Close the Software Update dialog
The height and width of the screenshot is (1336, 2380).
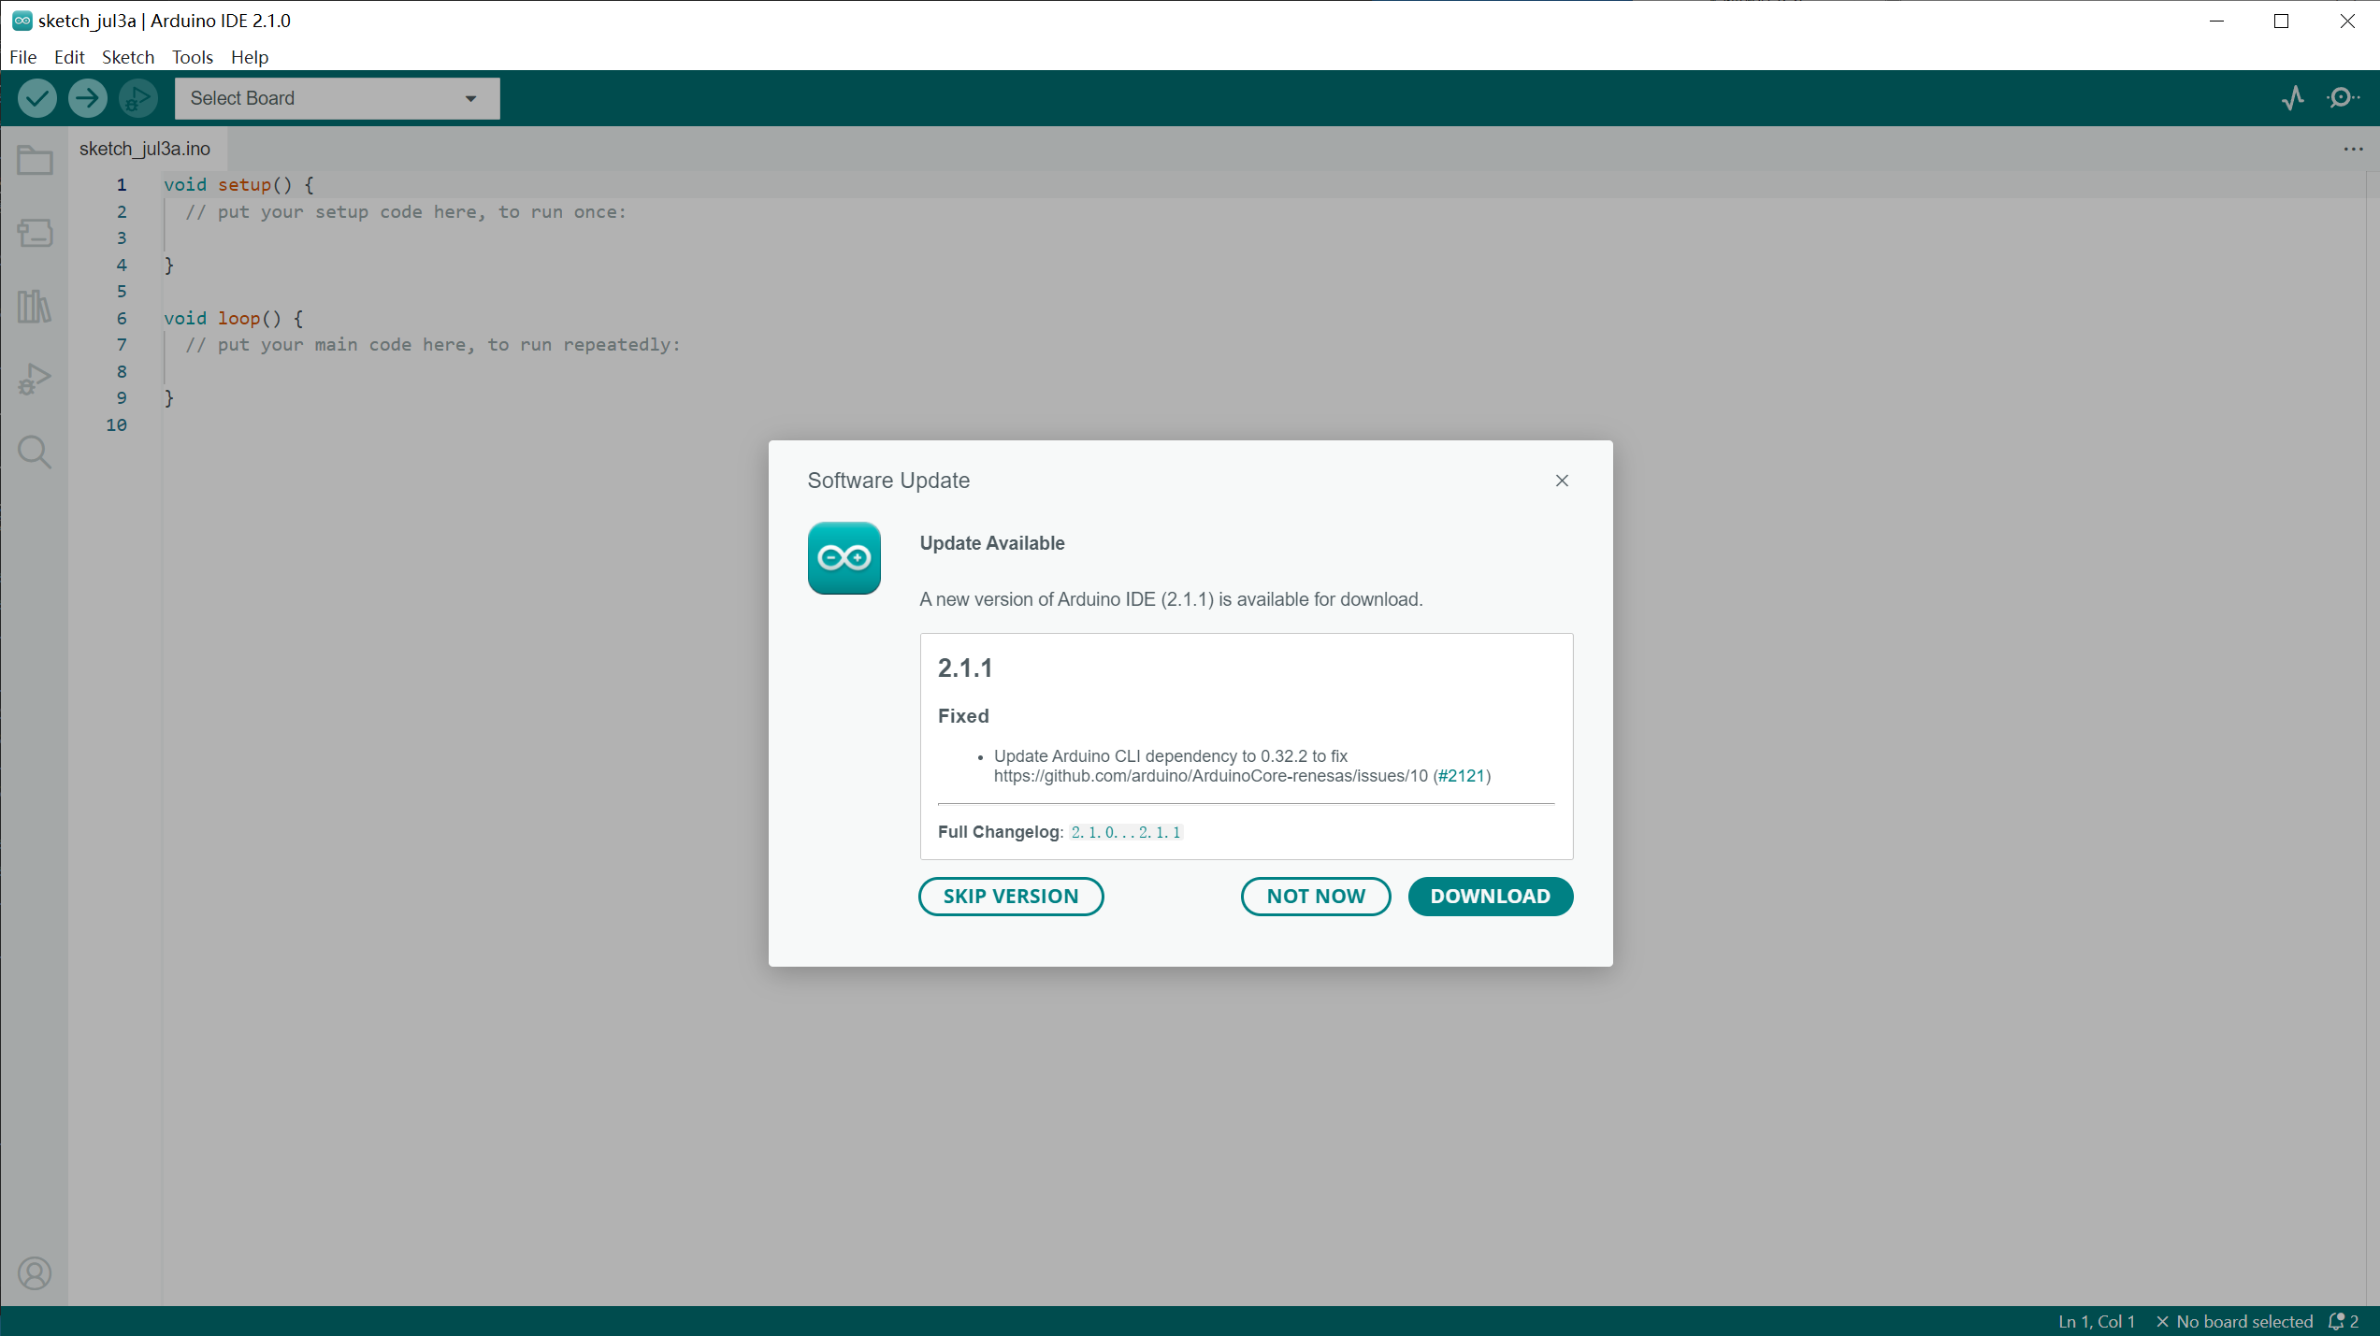pyautogui.click(x=1562, y=481)
